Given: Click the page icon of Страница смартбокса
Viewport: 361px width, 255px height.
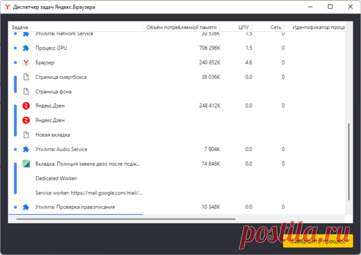Looking at the screenshot, I should pos(26,77).
